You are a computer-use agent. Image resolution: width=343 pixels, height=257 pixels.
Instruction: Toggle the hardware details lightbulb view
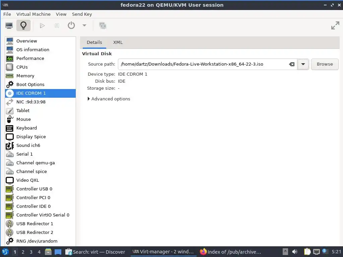click(x=23, y=25)
